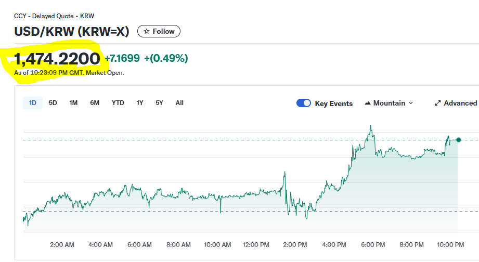The image size is (479, 262).
Task: Select the 1D time range tab
Action: coord(32,103)
